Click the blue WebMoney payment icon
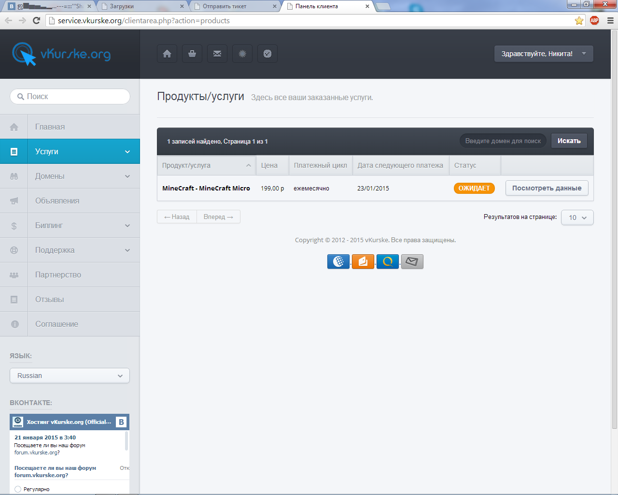The image size is (618, 495). point(338,262)
